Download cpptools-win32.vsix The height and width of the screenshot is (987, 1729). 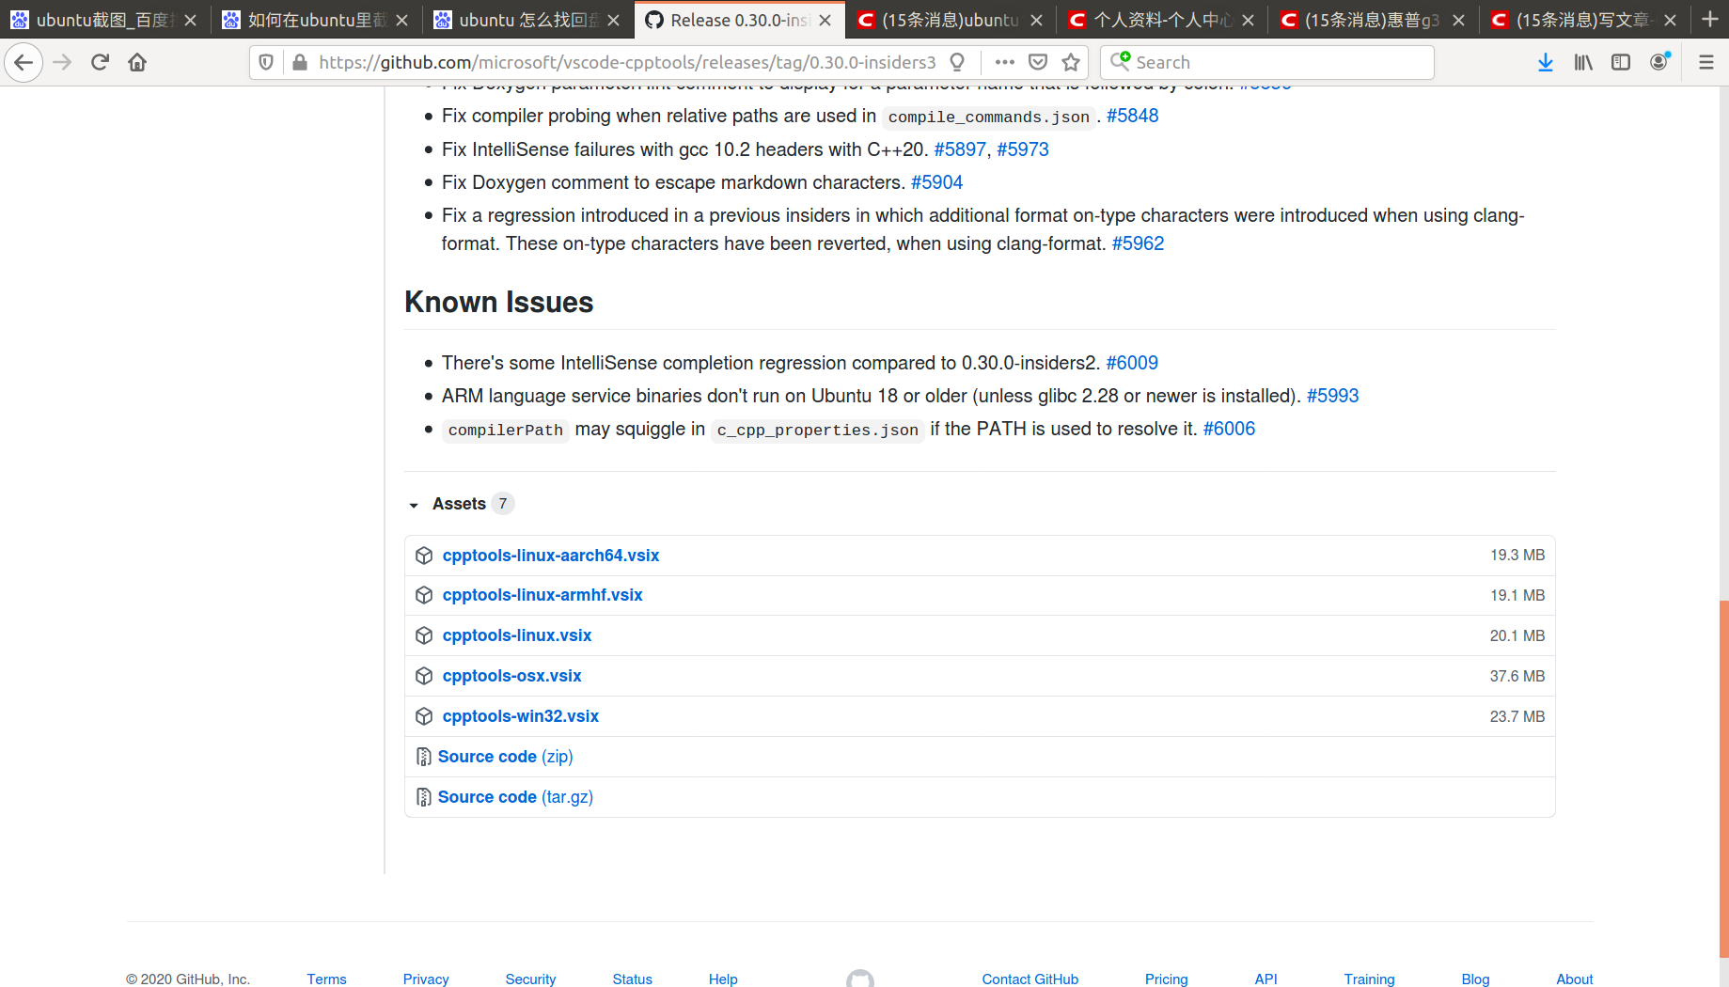pos(521,716)
